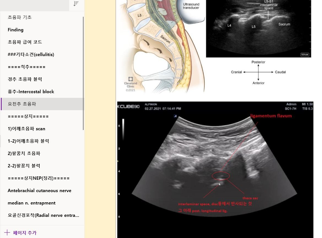
Task: Click the plus icon for adding page
Action: [x=7, y=233]
